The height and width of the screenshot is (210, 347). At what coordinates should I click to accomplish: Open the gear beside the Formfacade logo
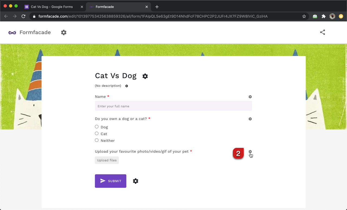tap(64, 32)
